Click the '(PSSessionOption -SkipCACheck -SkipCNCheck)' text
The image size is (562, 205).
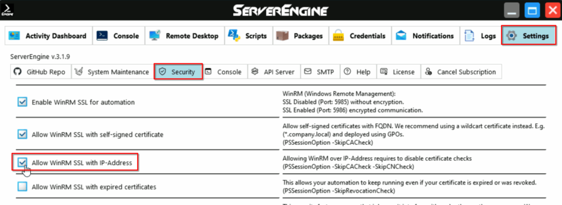coord(348,167)
